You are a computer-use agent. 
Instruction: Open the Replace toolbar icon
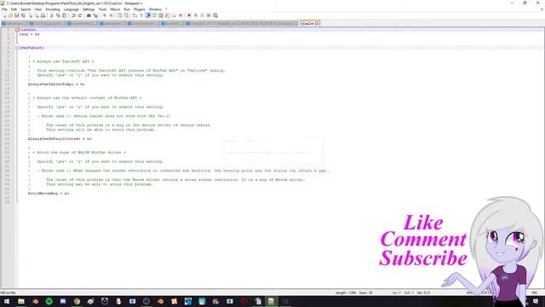click(x=95, y=15)
